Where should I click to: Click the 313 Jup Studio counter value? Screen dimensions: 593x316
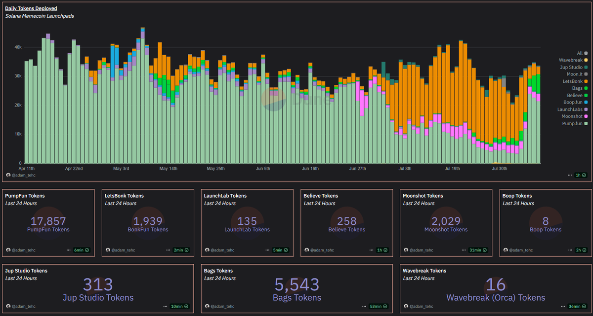pos(98,284)
